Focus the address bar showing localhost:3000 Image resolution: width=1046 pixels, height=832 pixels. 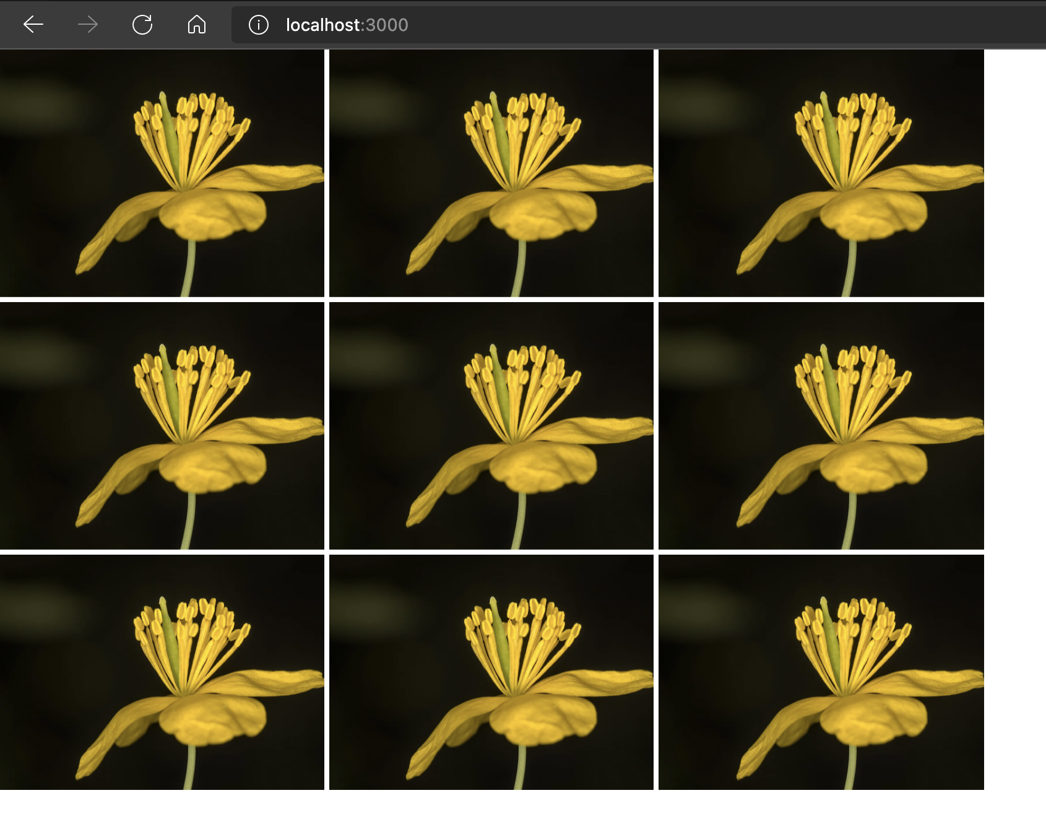(557, 25)
